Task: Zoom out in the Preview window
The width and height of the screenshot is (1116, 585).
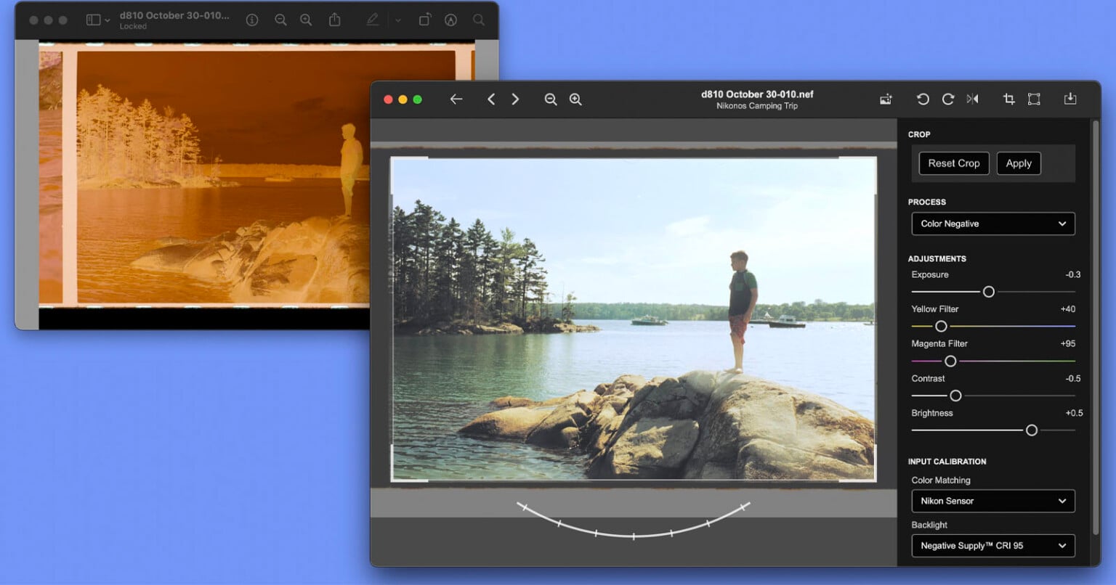Action: [280, 20]
